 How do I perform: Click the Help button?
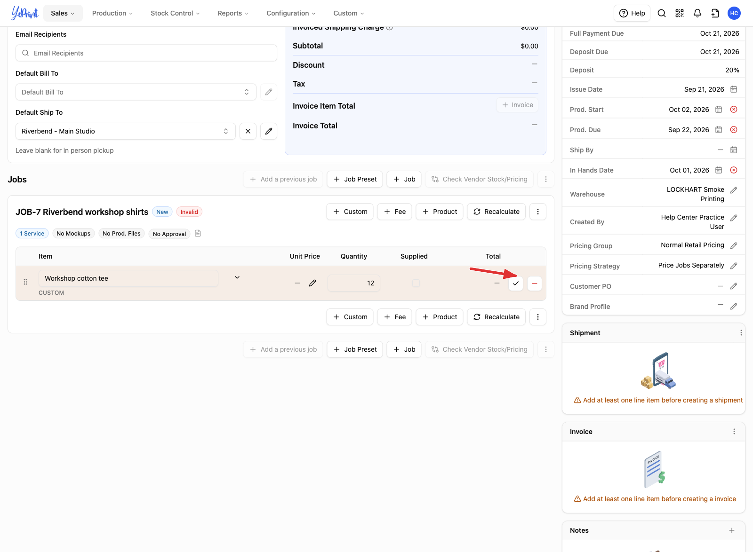[632, 13]
